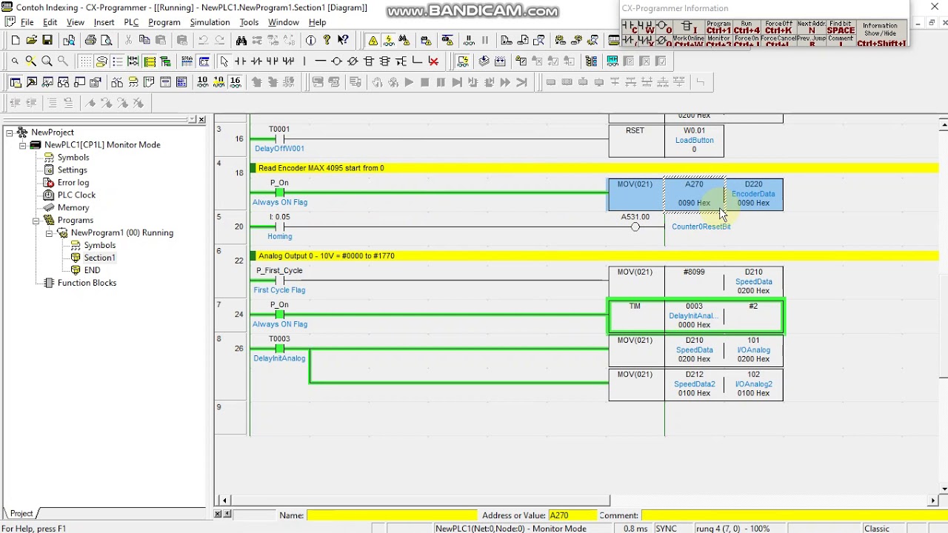The image size is (948, 533).
Task: Insert a New Contact from the toolbar
Action: (241, 61)
